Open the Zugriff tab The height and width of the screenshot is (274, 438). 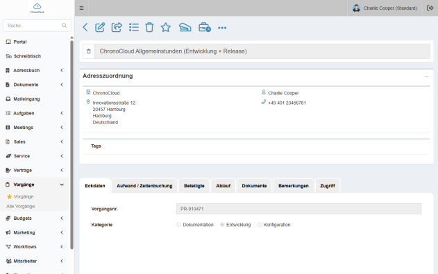click(x=328, y=186)
